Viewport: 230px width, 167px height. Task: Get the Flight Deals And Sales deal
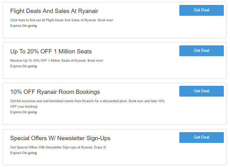pos(201,10)
